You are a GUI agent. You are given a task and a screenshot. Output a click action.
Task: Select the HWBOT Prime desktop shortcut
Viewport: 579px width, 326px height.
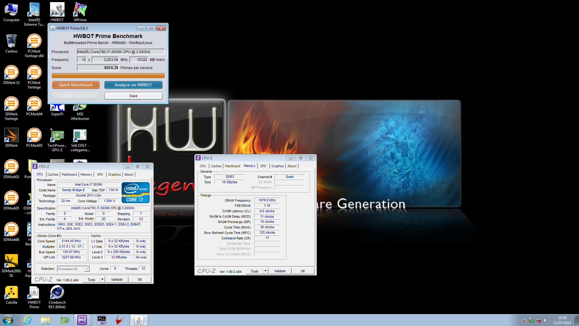[x=34, y=297]
